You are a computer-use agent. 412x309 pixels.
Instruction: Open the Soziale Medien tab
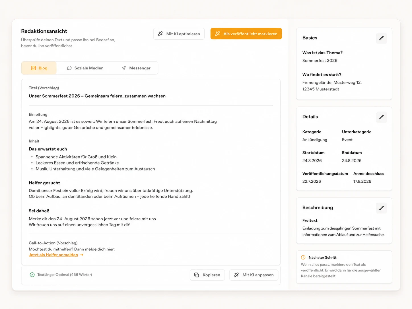[x=85, y=68]
